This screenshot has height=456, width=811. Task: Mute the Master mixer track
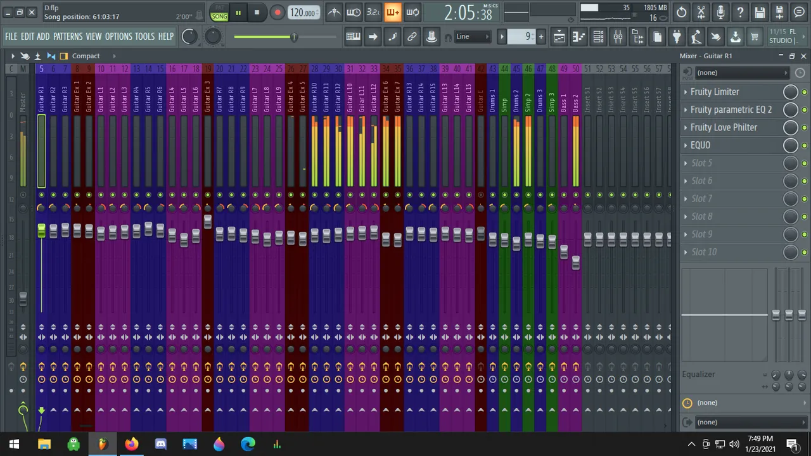point(23,194)
